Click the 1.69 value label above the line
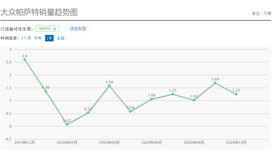Viewport: 273px width, 152px height. click(215, 79)
